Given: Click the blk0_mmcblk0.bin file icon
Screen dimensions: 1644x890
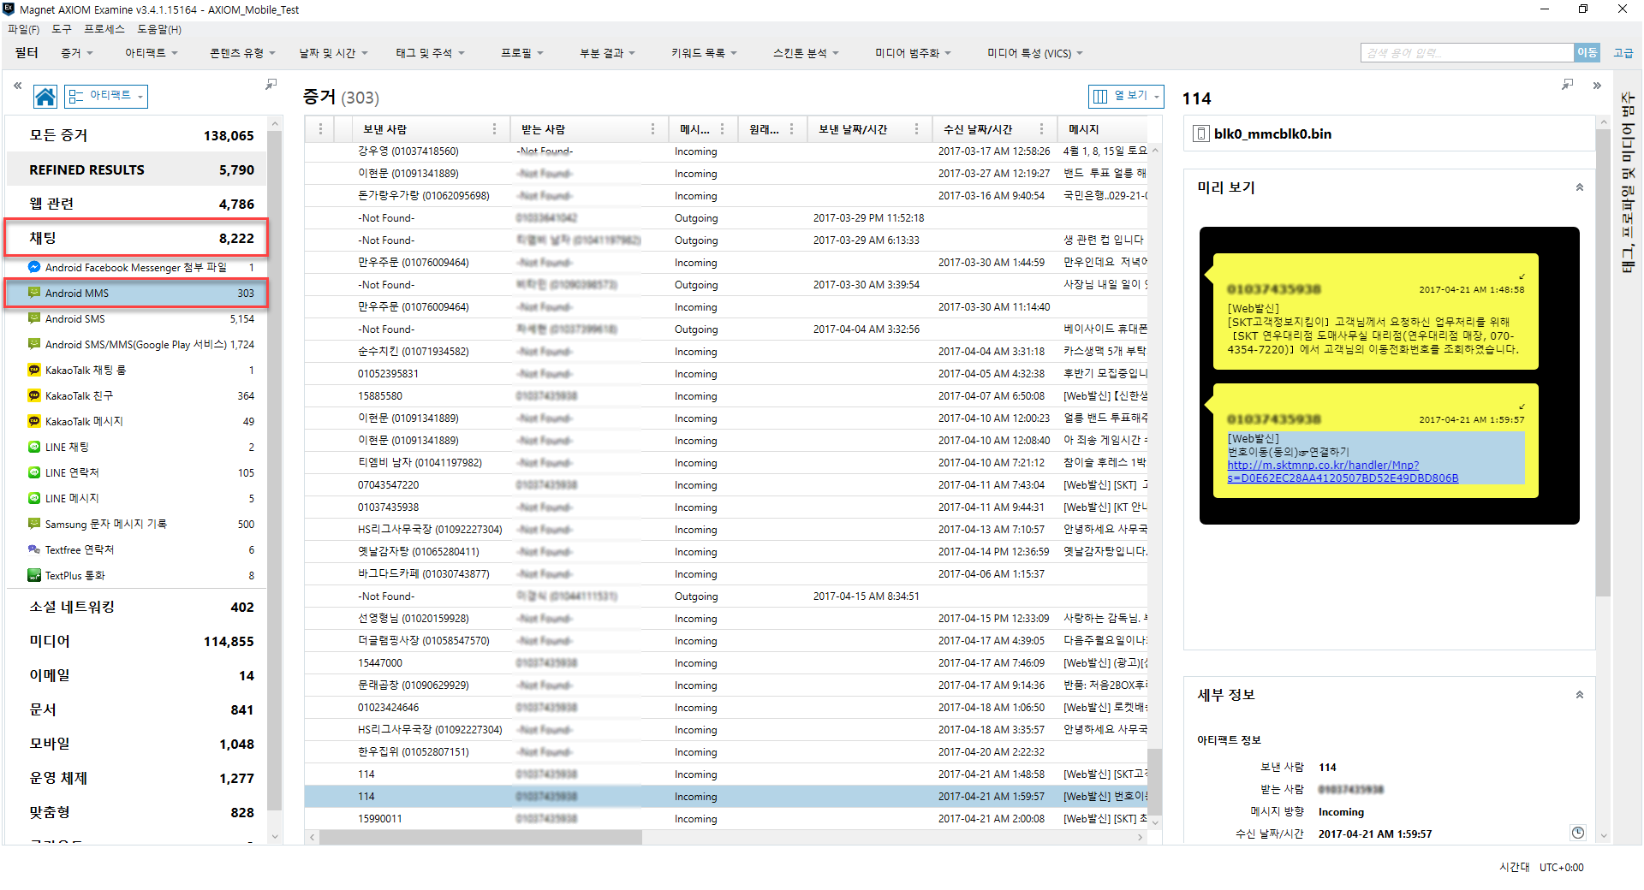Looking at the screenshot, I should coord(1201,133).
